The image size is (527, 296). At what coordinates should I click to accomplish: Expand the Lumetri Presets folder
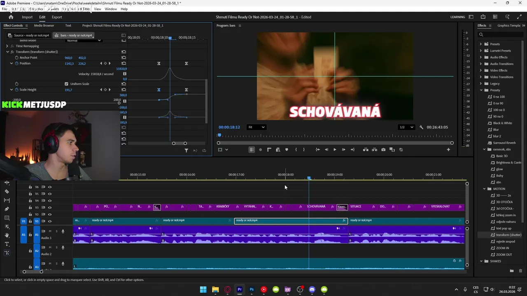(480, 51)
